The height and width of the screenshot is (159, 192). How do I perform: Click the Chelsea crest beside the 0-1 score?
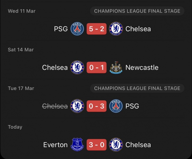77,67
